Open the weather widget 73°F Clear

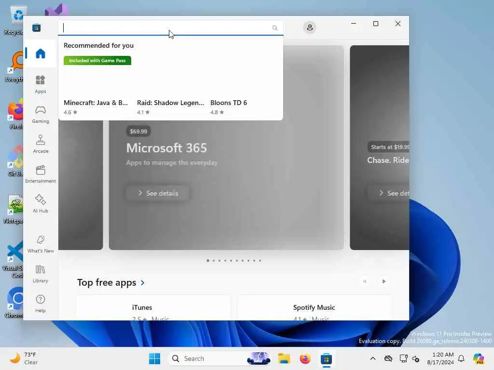coord(24,358)
